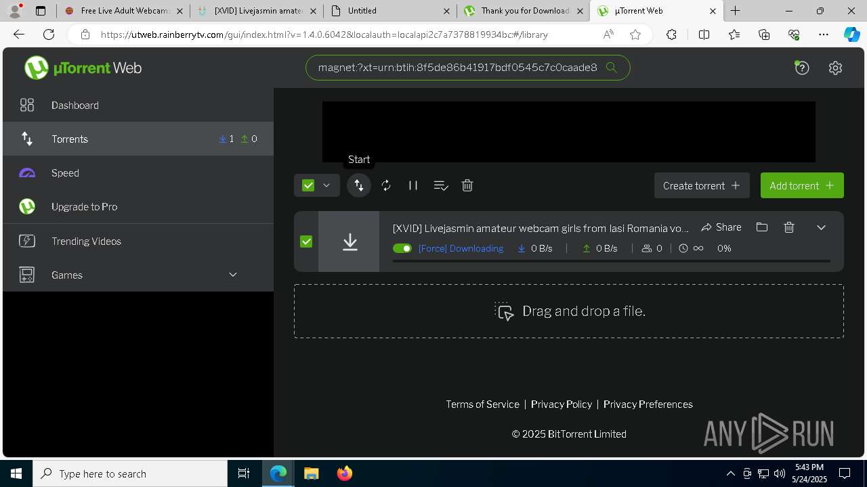Expand the XVID torrent details chevron
867x487 pixels.
[821, 227]
